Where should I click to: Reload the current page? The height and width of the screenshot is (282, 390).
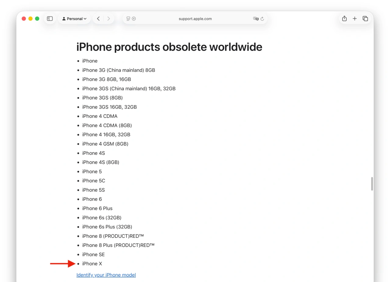(262, 19)
